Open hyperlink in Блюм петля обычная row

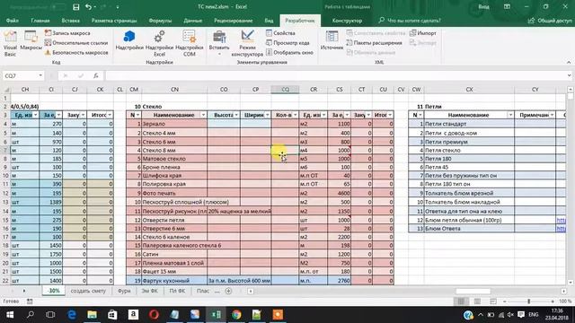pyautogui.click(x=561, y=220)
